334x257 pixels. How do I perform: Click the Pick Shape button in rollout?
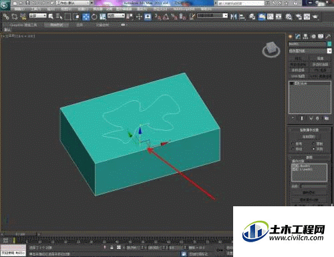309,137
